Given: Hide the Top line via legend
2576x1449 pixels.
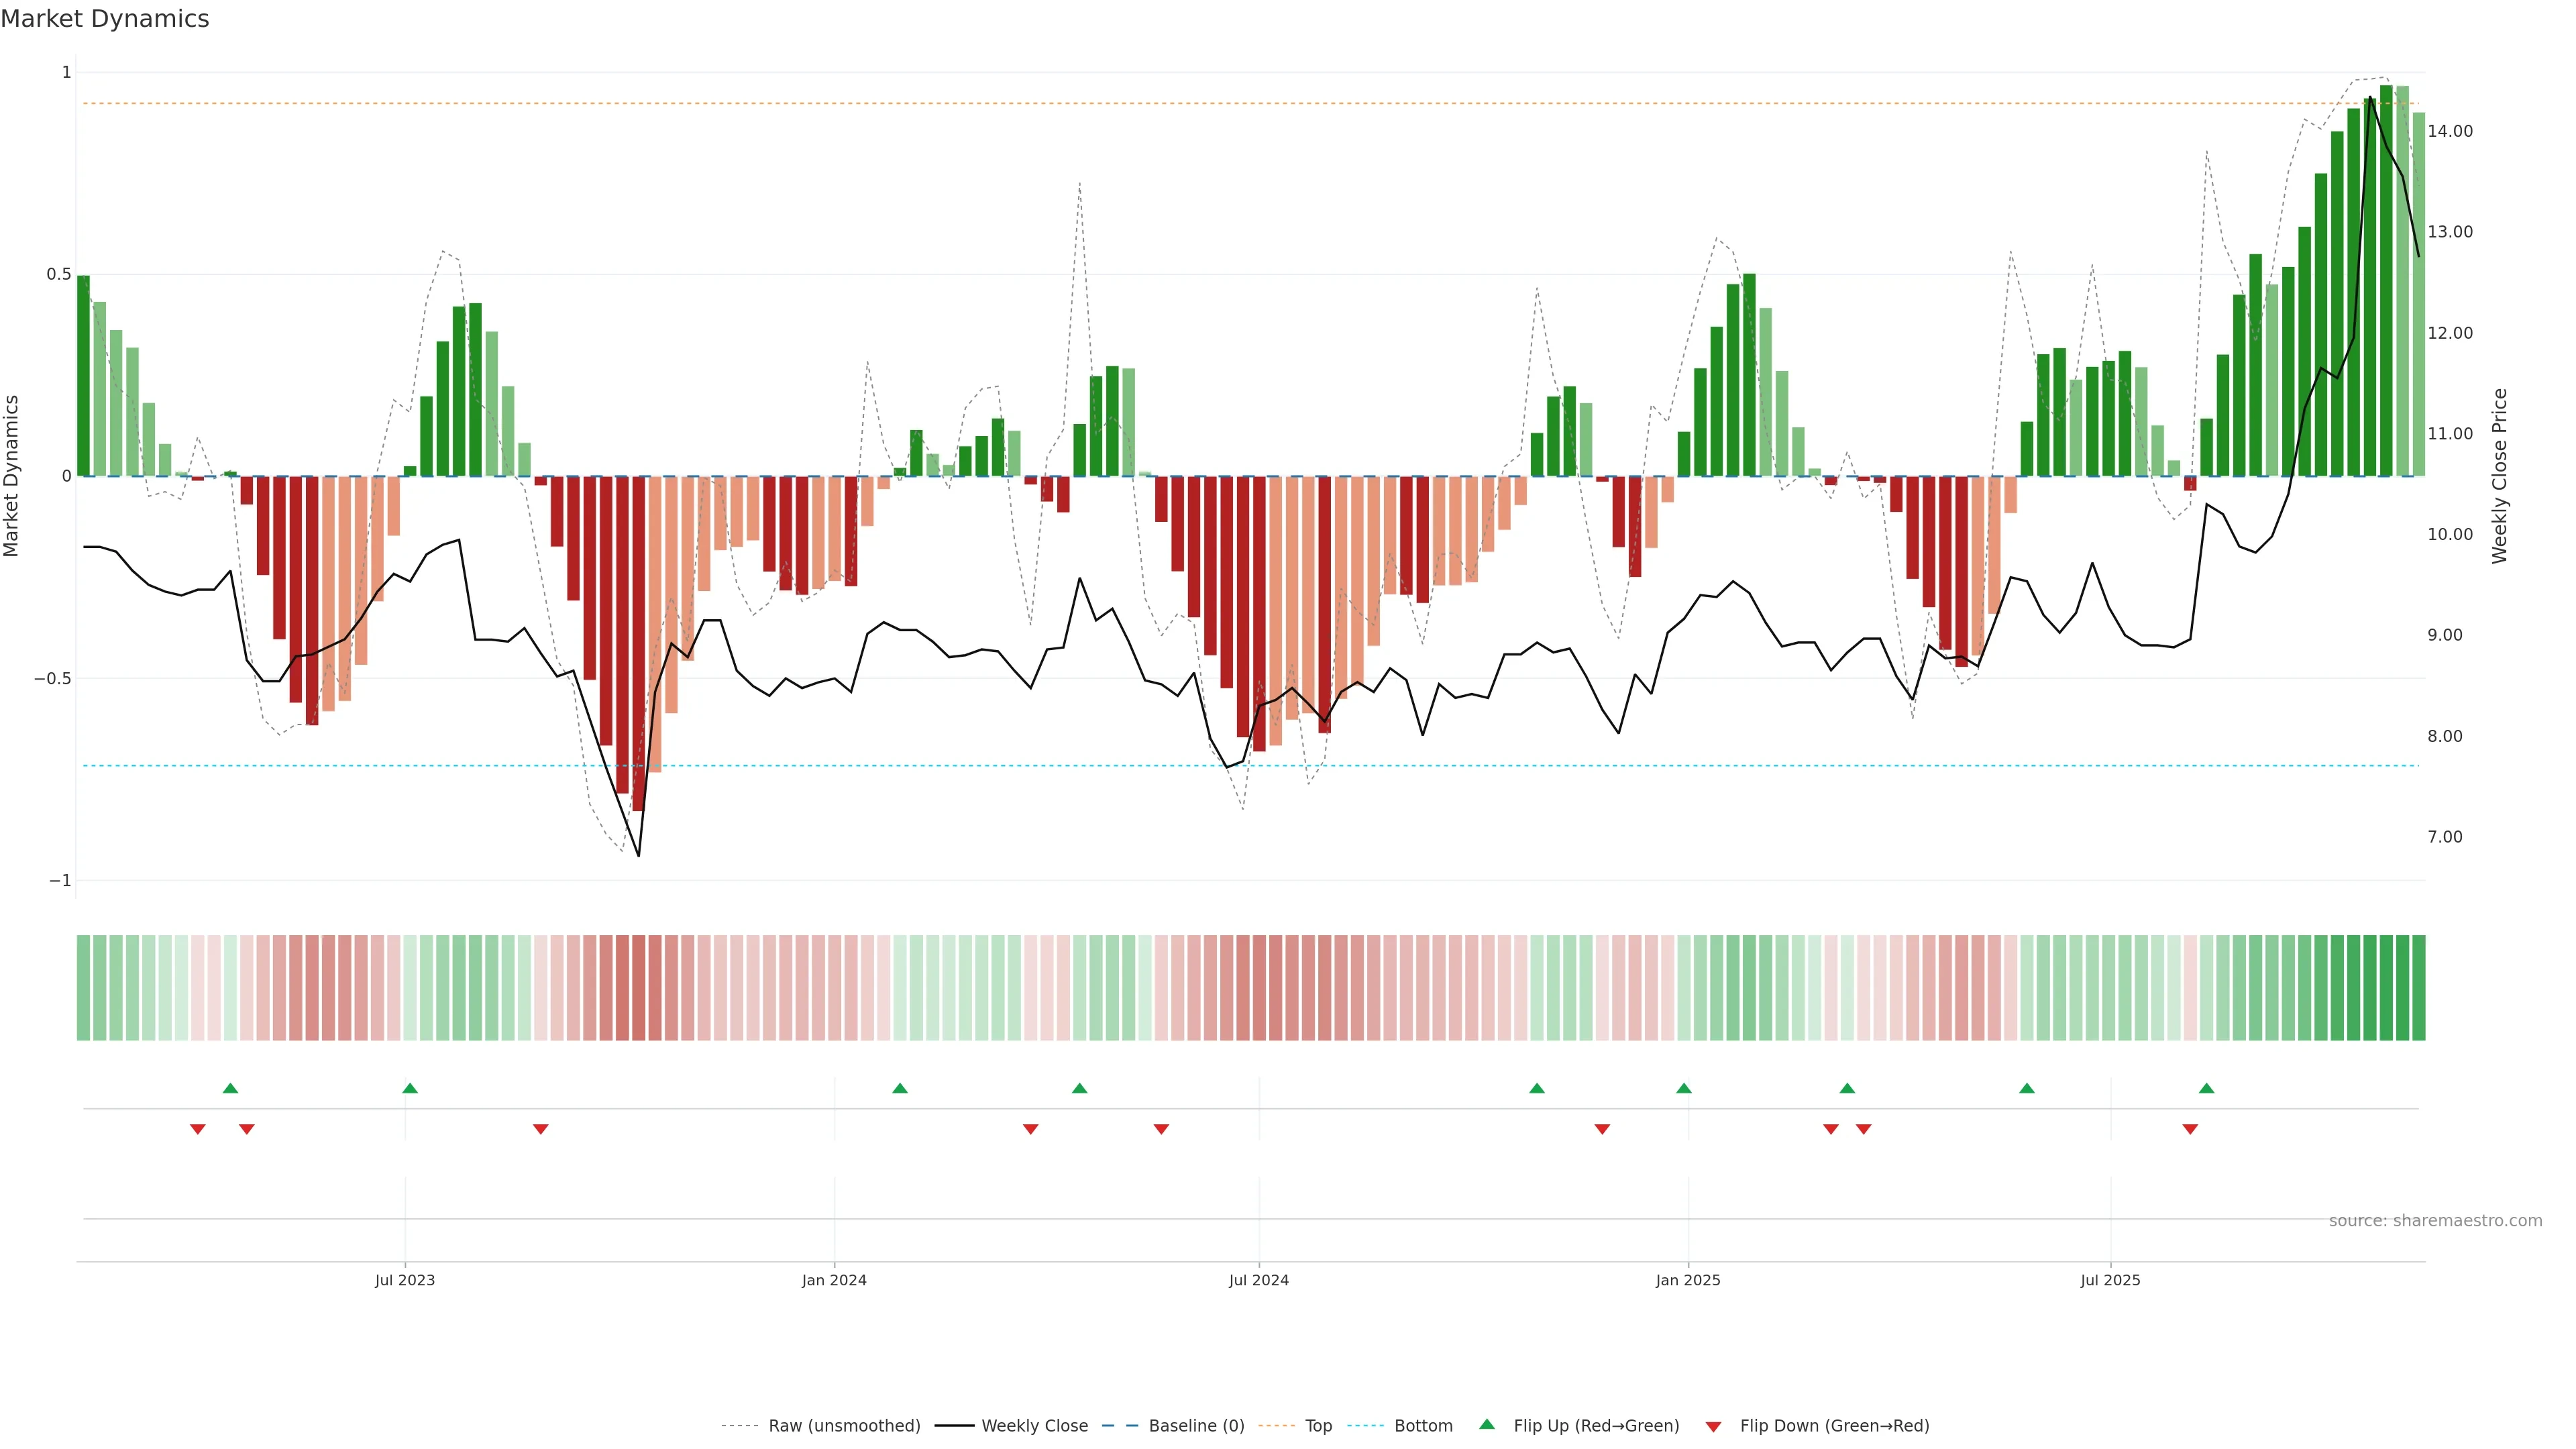Looking at the screenshot, I should 1318,1426.
